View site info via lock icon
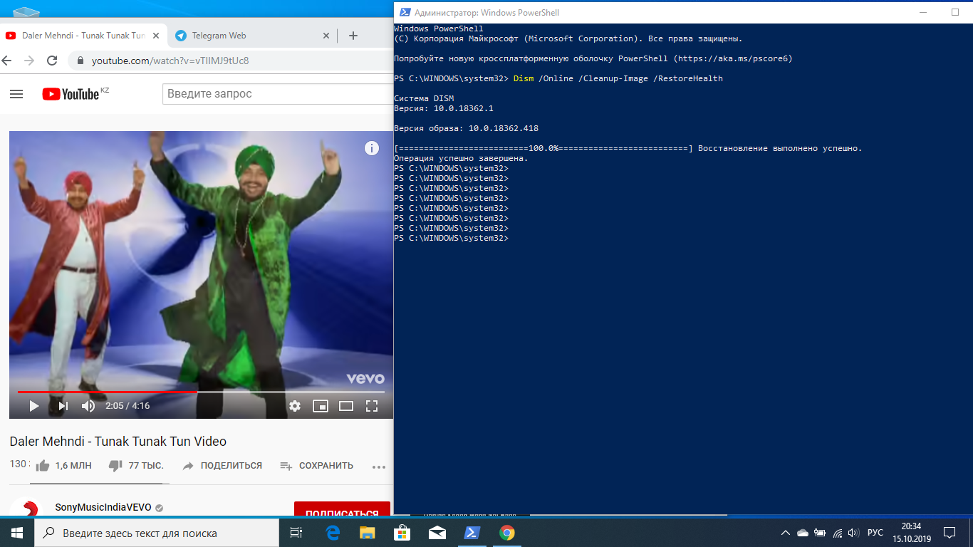This screenshot has width=973, height=547. (80, 61)
